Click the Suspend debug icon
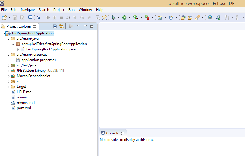This screenshot has width=245, height=156. coord(55,17)
